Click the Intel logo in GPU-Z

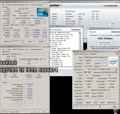click(x=113, y=62)
